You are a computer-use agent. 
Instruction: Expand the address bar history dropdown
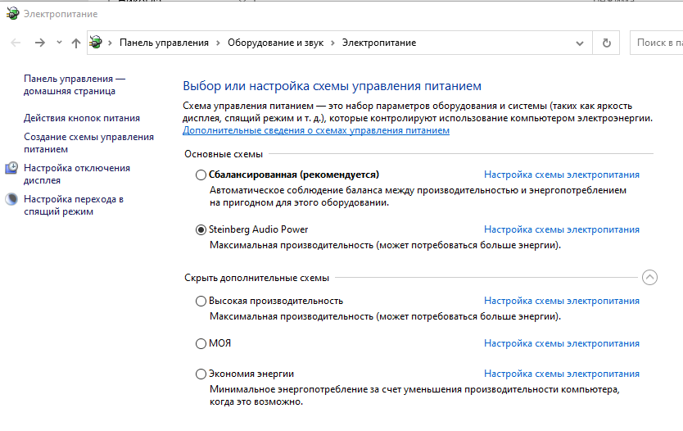pos(580,43)
